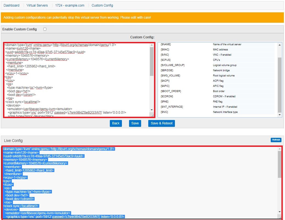Refresh the Live Config panel

point(276,140)
